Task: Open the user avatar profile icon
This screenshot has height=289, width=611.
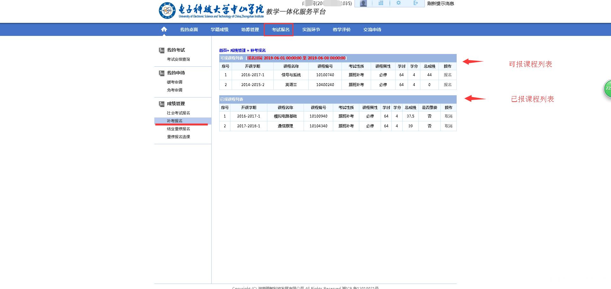Action: click(x=363, y=3)
